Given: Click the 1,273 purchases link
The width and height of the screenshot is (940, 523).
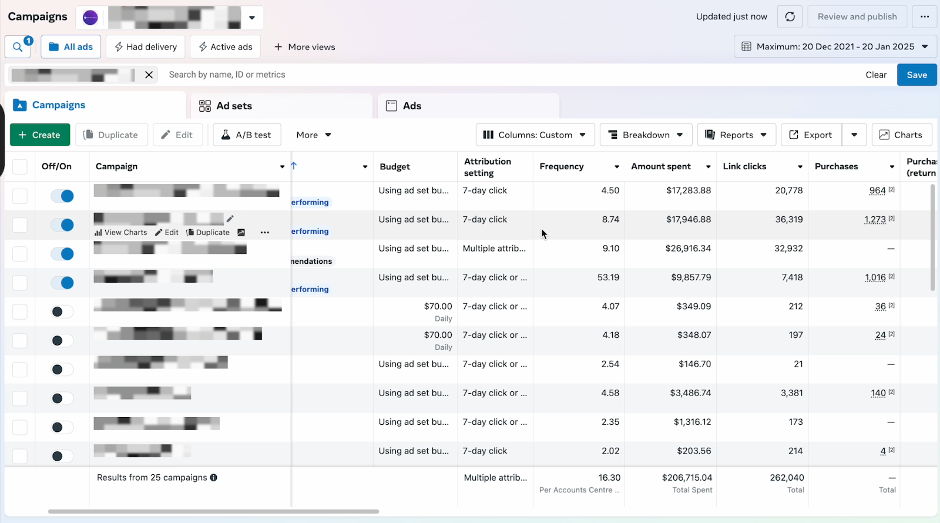Looking at the screenshot, I should [875, 219].
